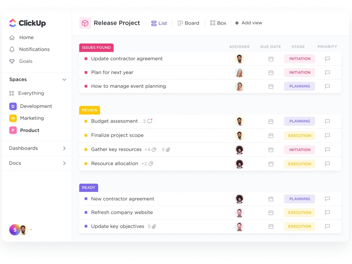
Task: Click the tags indicator on Resource allocation
Action: pos(147,163)
